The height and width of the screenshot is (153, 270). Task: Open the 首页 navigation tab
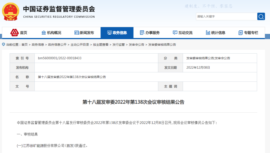click(18, 33)
